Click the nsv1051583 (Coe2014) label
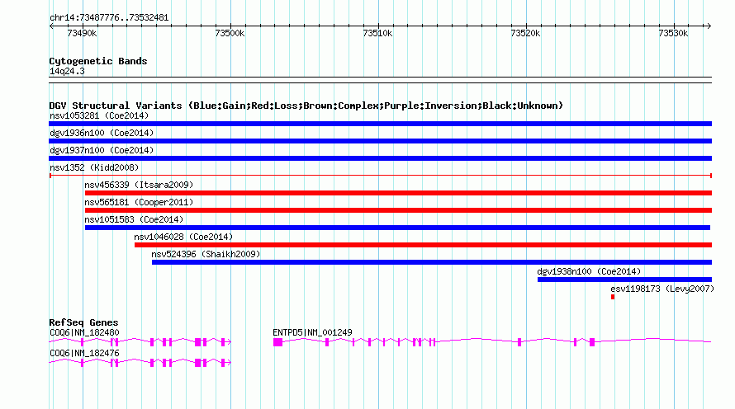Viewport: 735px width, 409px height. click(134, 219)
